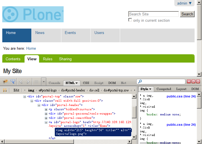This screenshot has width=202, height=144.
Task: Expand the p.hiddenStructure node
Action: (x=46, y=109)
